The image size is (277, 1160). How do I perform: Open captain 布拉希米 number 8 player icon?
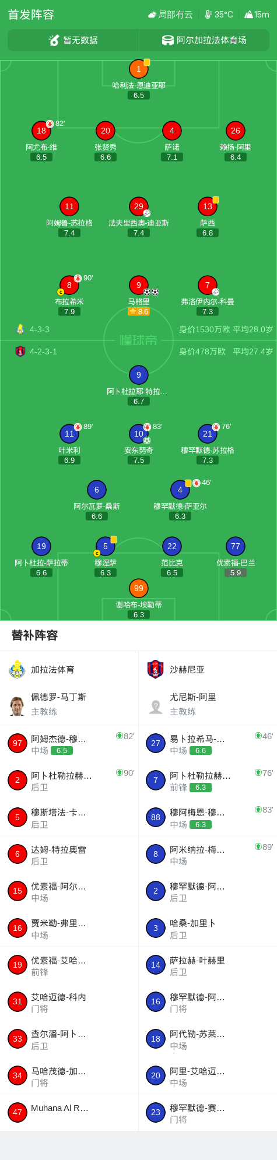tap(69, 285)
